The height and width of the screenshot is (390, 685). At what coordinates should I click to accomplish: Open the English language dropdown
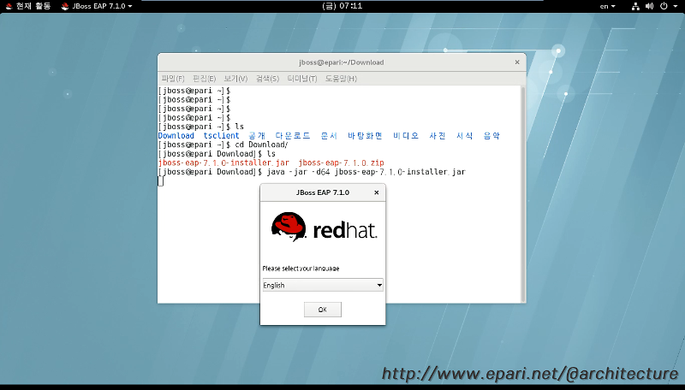pyautogui.click(x=323, y=285)
